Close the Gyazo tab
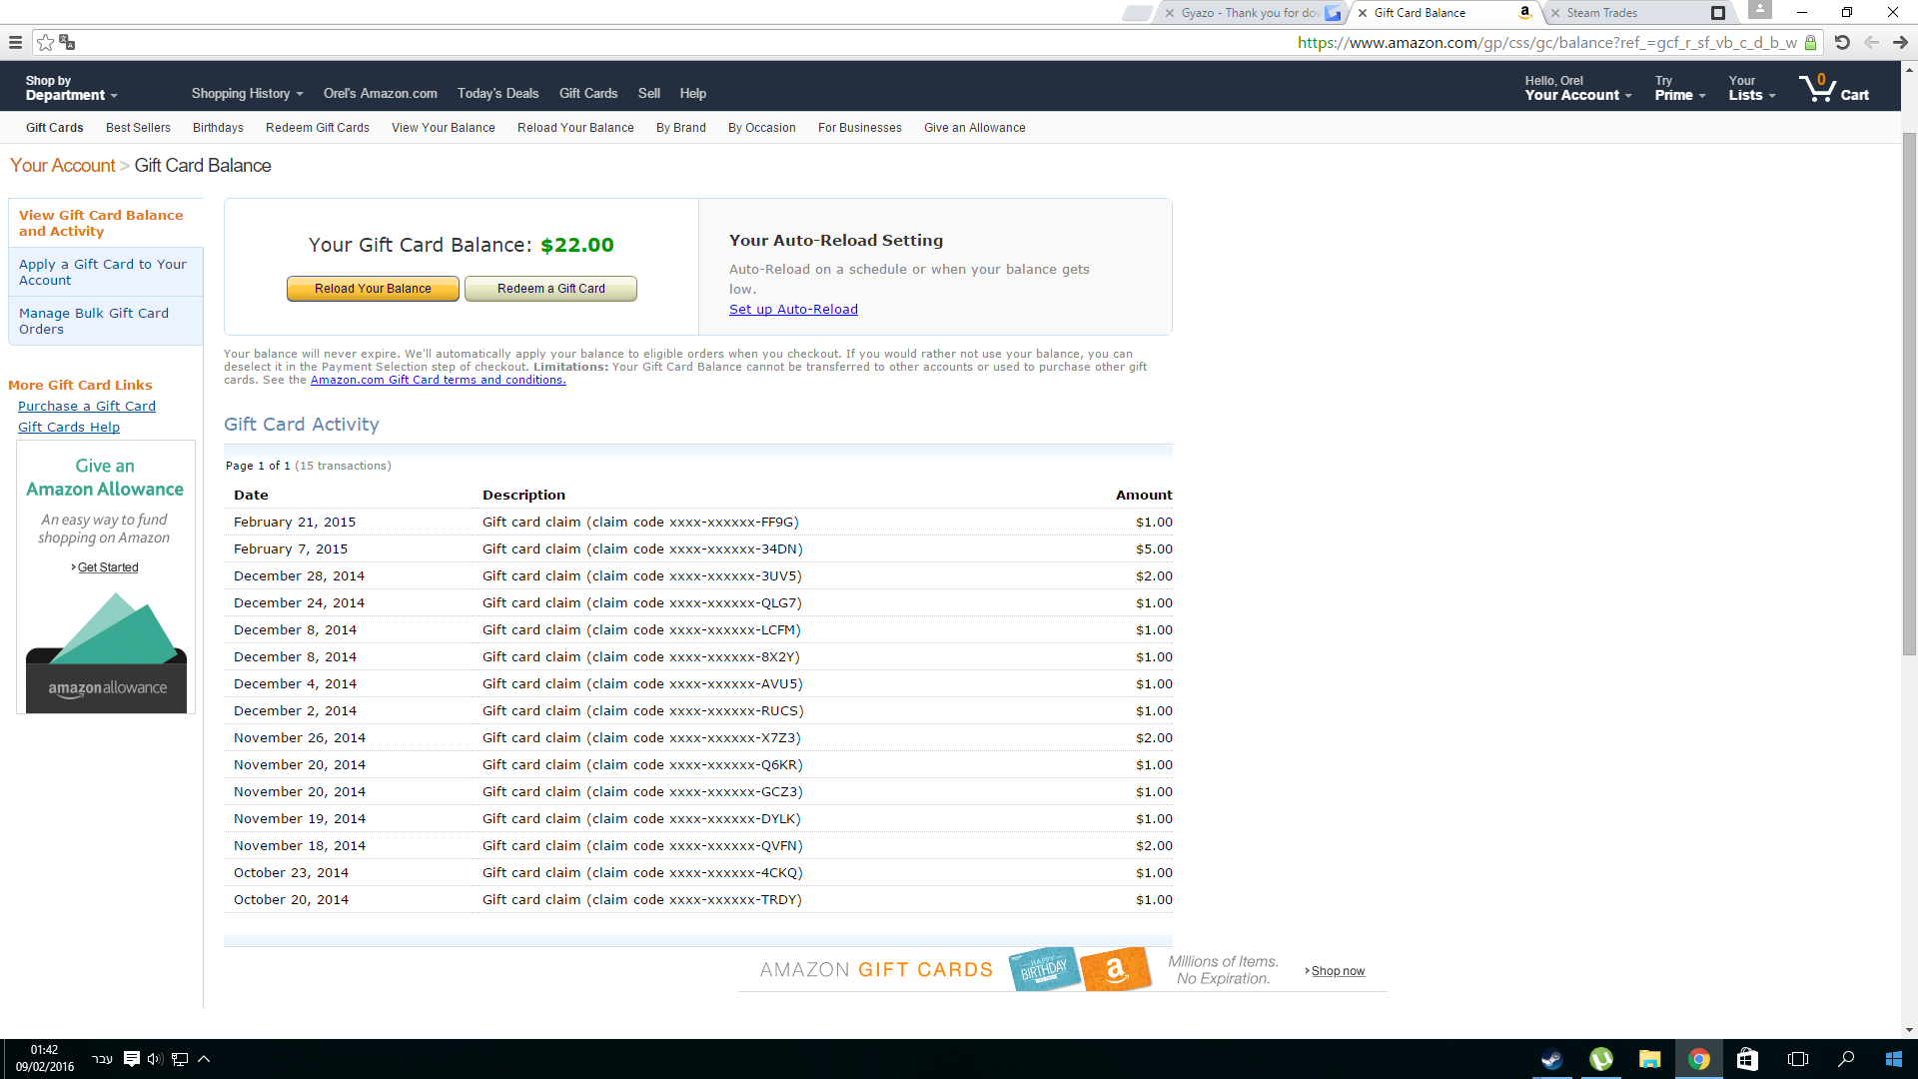This screenshot has height=1079, width=1918. point(1170,13)
